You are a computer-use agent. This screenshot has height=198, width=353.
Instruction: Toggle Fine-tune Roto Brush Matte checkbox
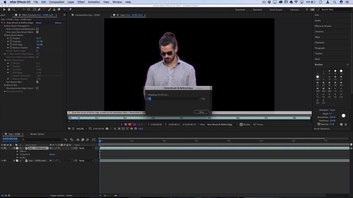point(38,32)
